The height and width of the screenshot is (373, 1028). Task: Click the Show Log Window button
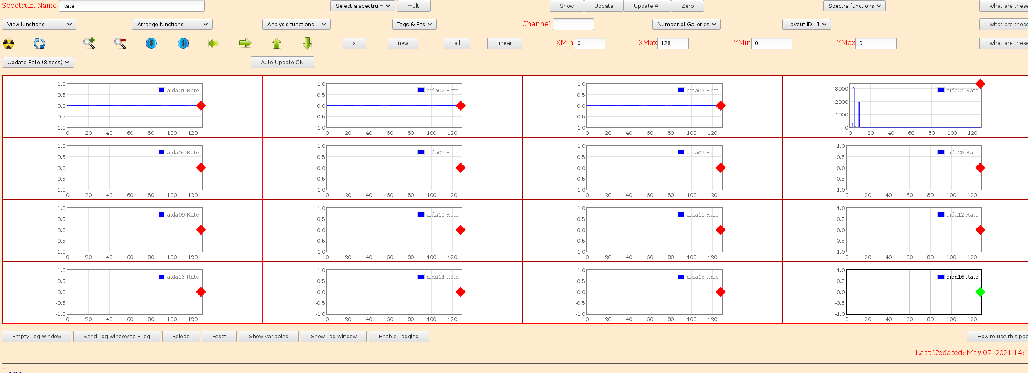click(x=334, y=337)
